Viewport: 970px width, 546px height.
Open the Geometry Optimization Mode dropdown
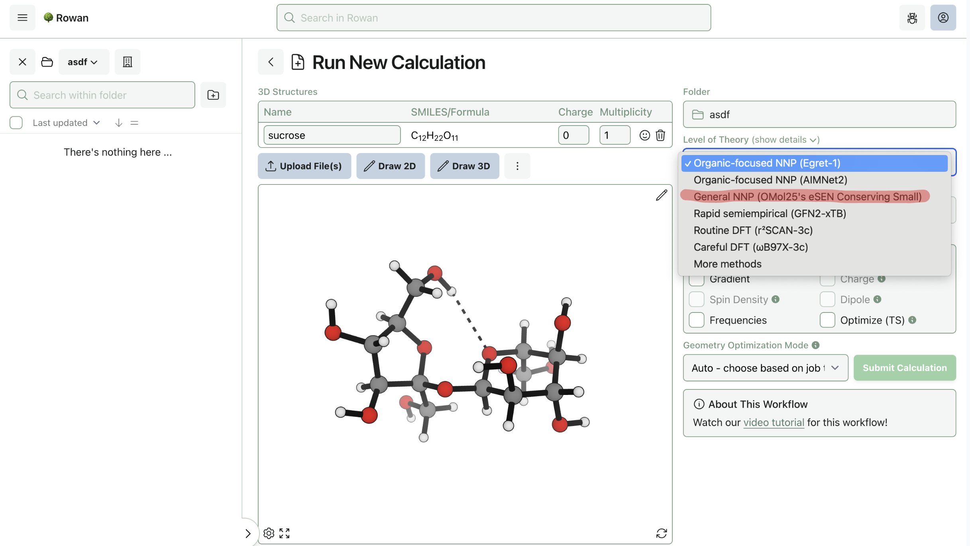pyautogui.click(x=766, y=368)
